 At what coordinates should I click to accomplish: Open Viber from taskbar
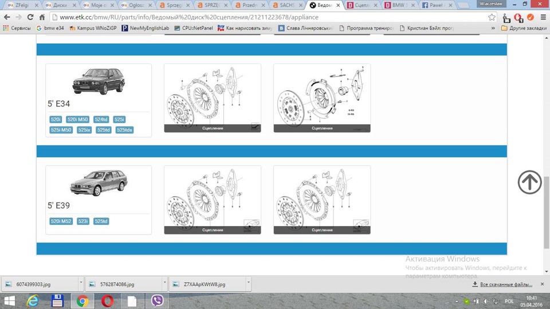[x=157, y=300]
